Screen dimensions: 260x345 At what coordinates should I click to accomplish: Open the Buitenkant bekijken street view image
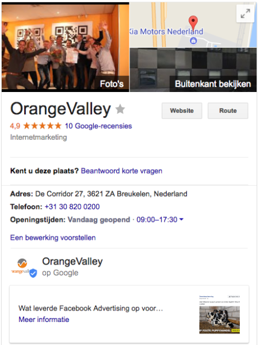(x=193, y=70)
